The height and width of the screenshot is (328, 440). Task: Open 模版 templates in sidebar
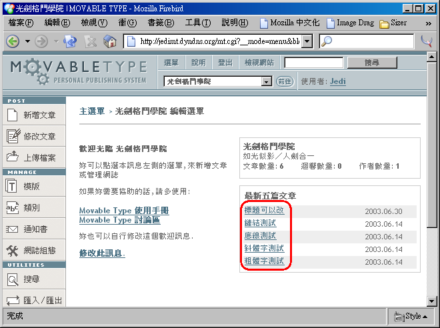34,186
